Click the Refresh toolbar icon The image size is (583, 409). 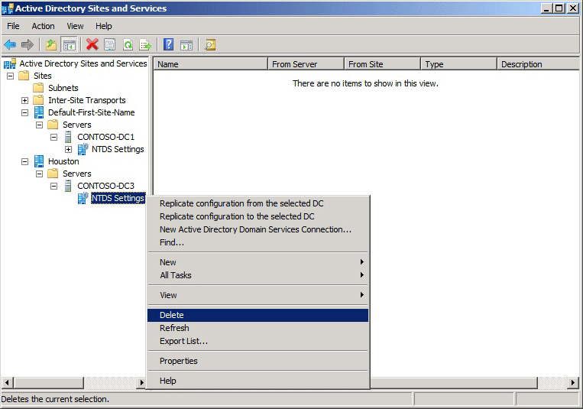[x=128, y=45]
